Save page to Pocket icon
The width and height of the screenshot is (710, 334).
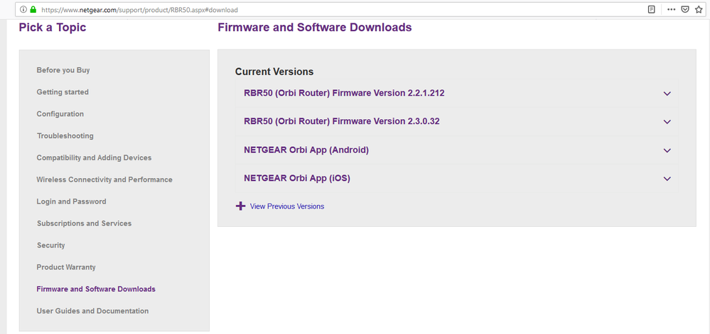(x=685, y=9)
